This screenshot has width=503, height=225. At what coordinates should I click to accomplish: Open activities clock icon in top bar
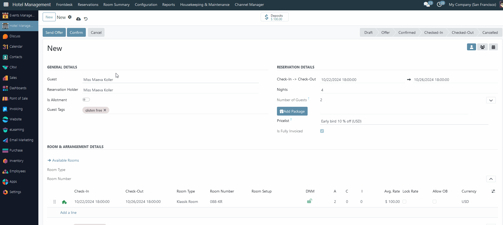pyautogui.click(x=439, y=5)
